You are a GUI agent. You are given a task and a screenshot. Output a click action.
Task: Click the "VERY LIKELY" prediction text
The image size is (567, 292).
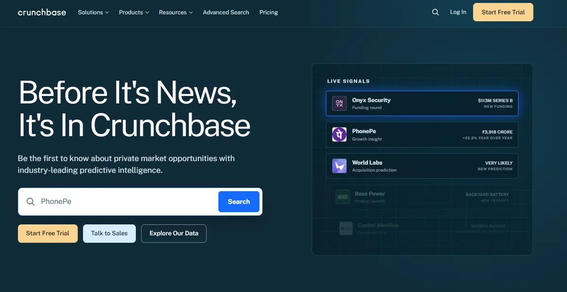pyautogui.click(x=499, y=163)
